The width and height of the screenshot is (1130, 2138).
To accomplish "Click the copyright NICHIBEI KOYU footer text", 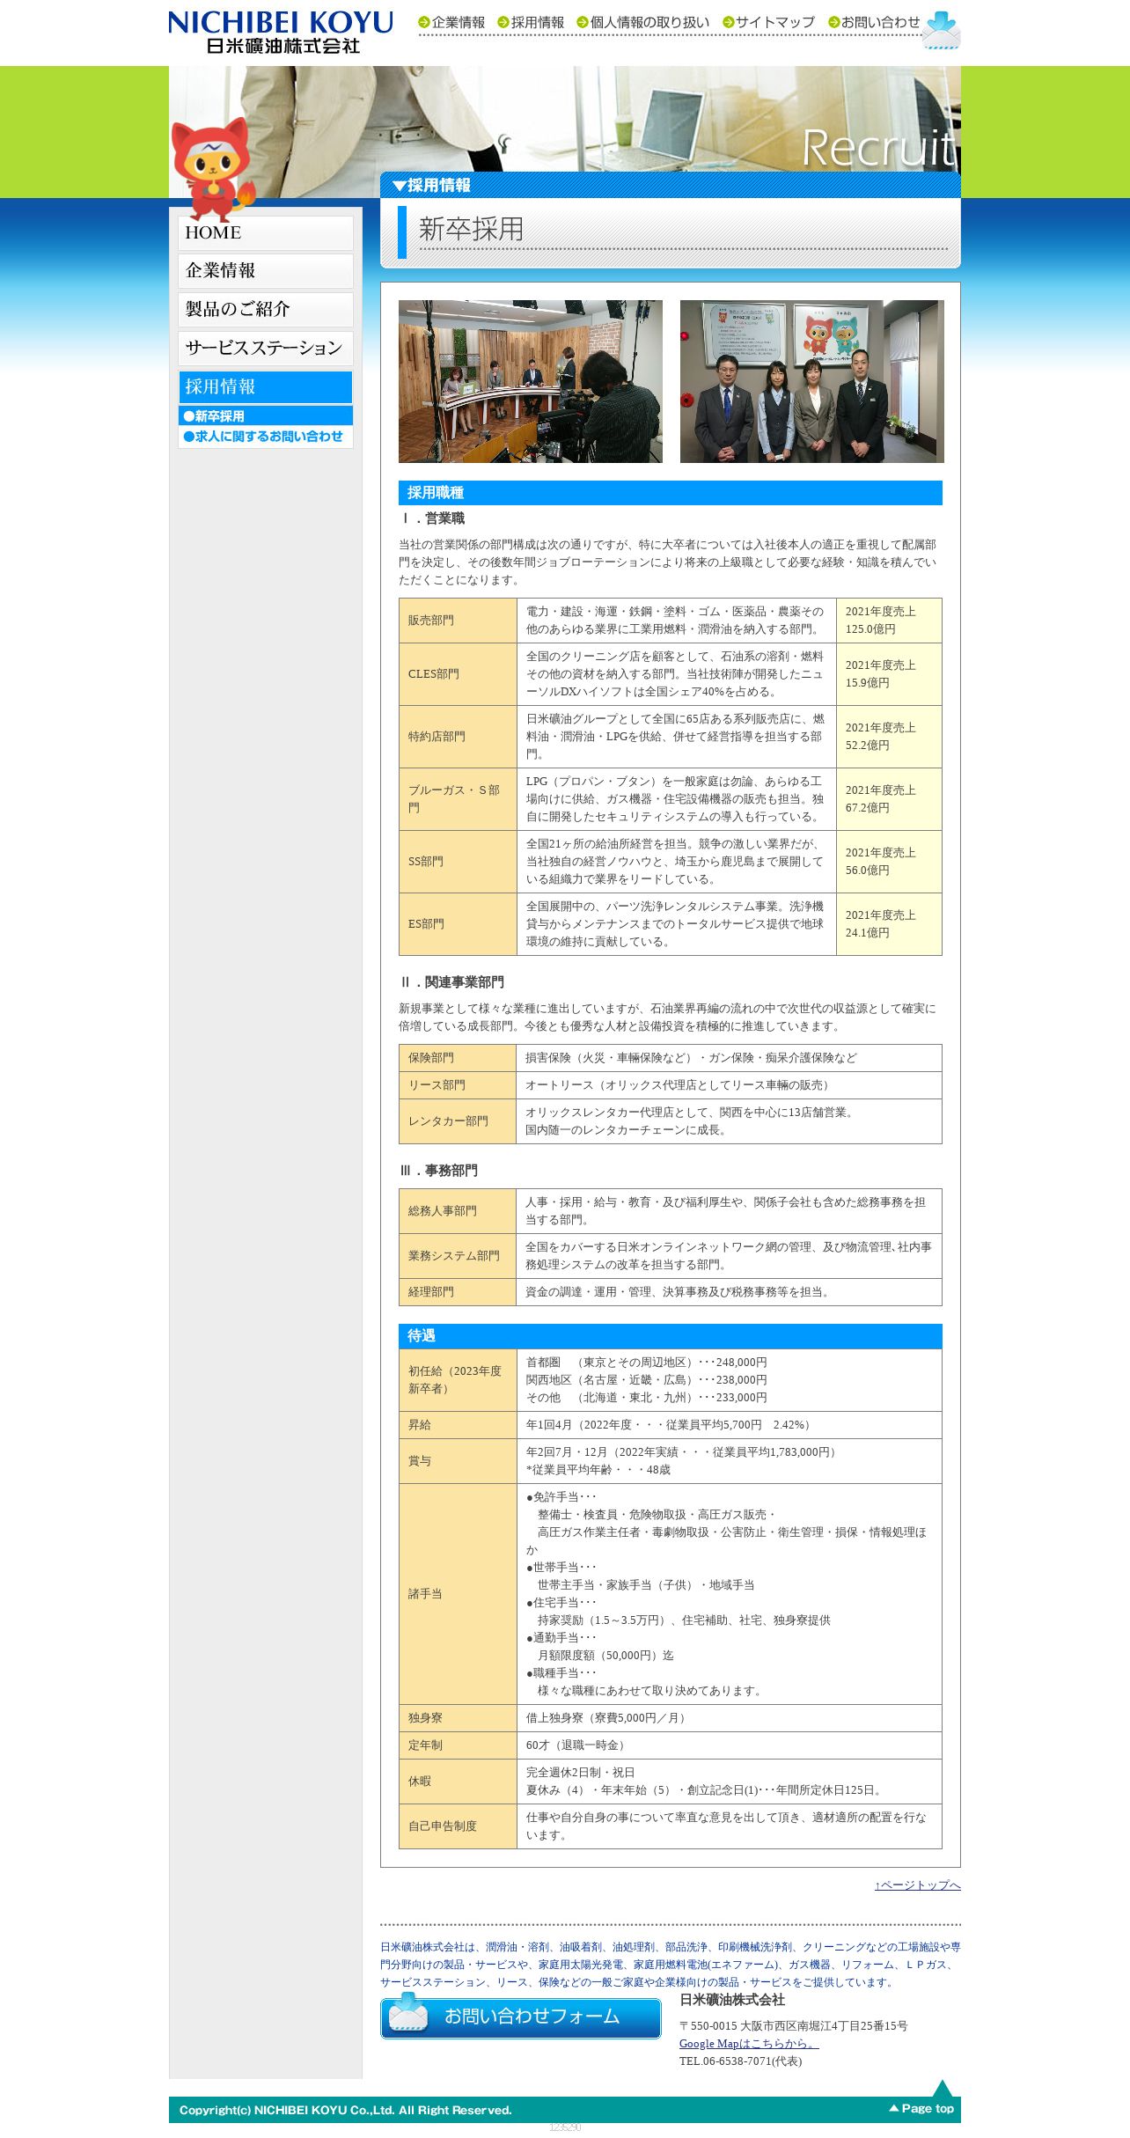I will (x=345, y=2110).
